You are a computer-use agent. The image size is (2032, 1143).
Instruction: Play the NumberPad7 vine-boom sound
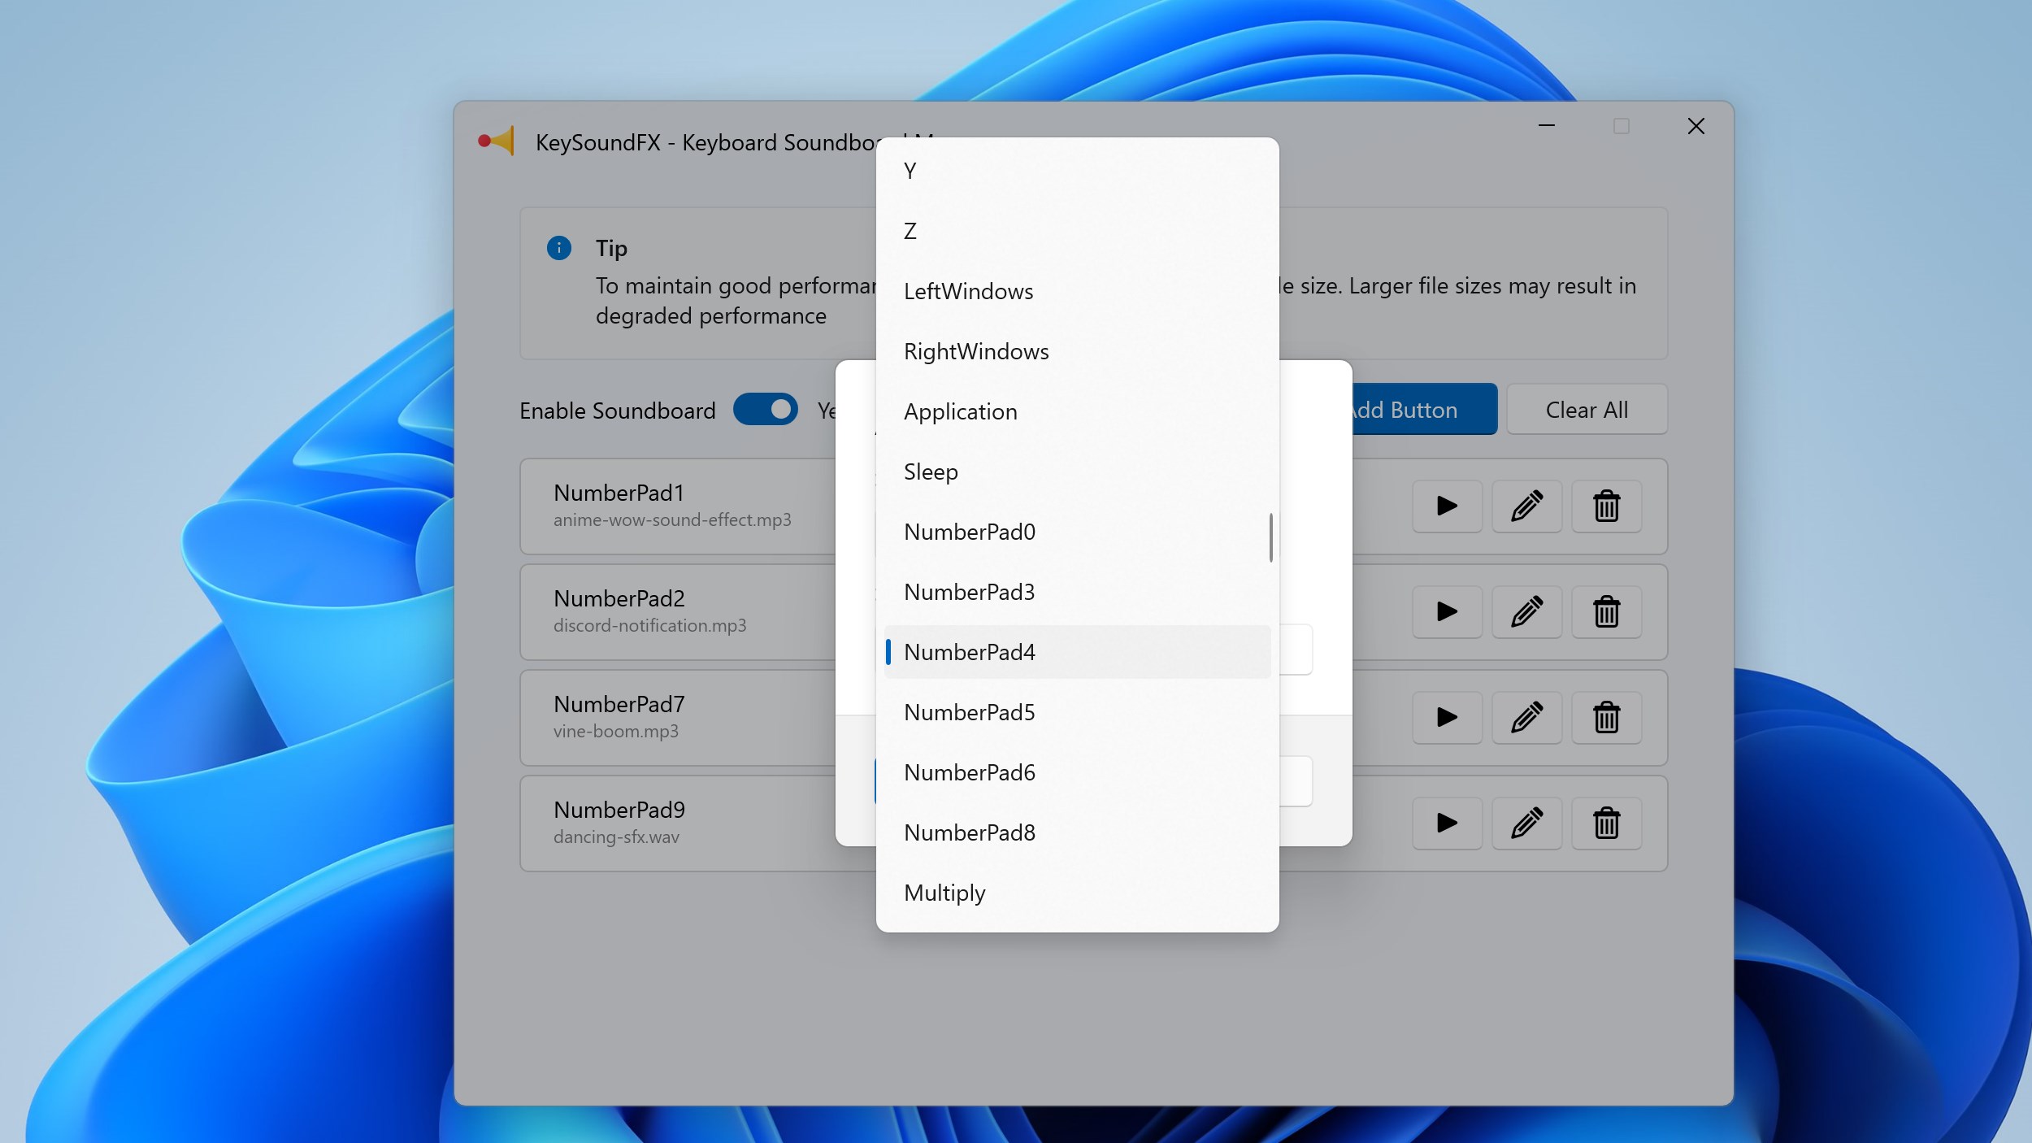point(1447,718)
